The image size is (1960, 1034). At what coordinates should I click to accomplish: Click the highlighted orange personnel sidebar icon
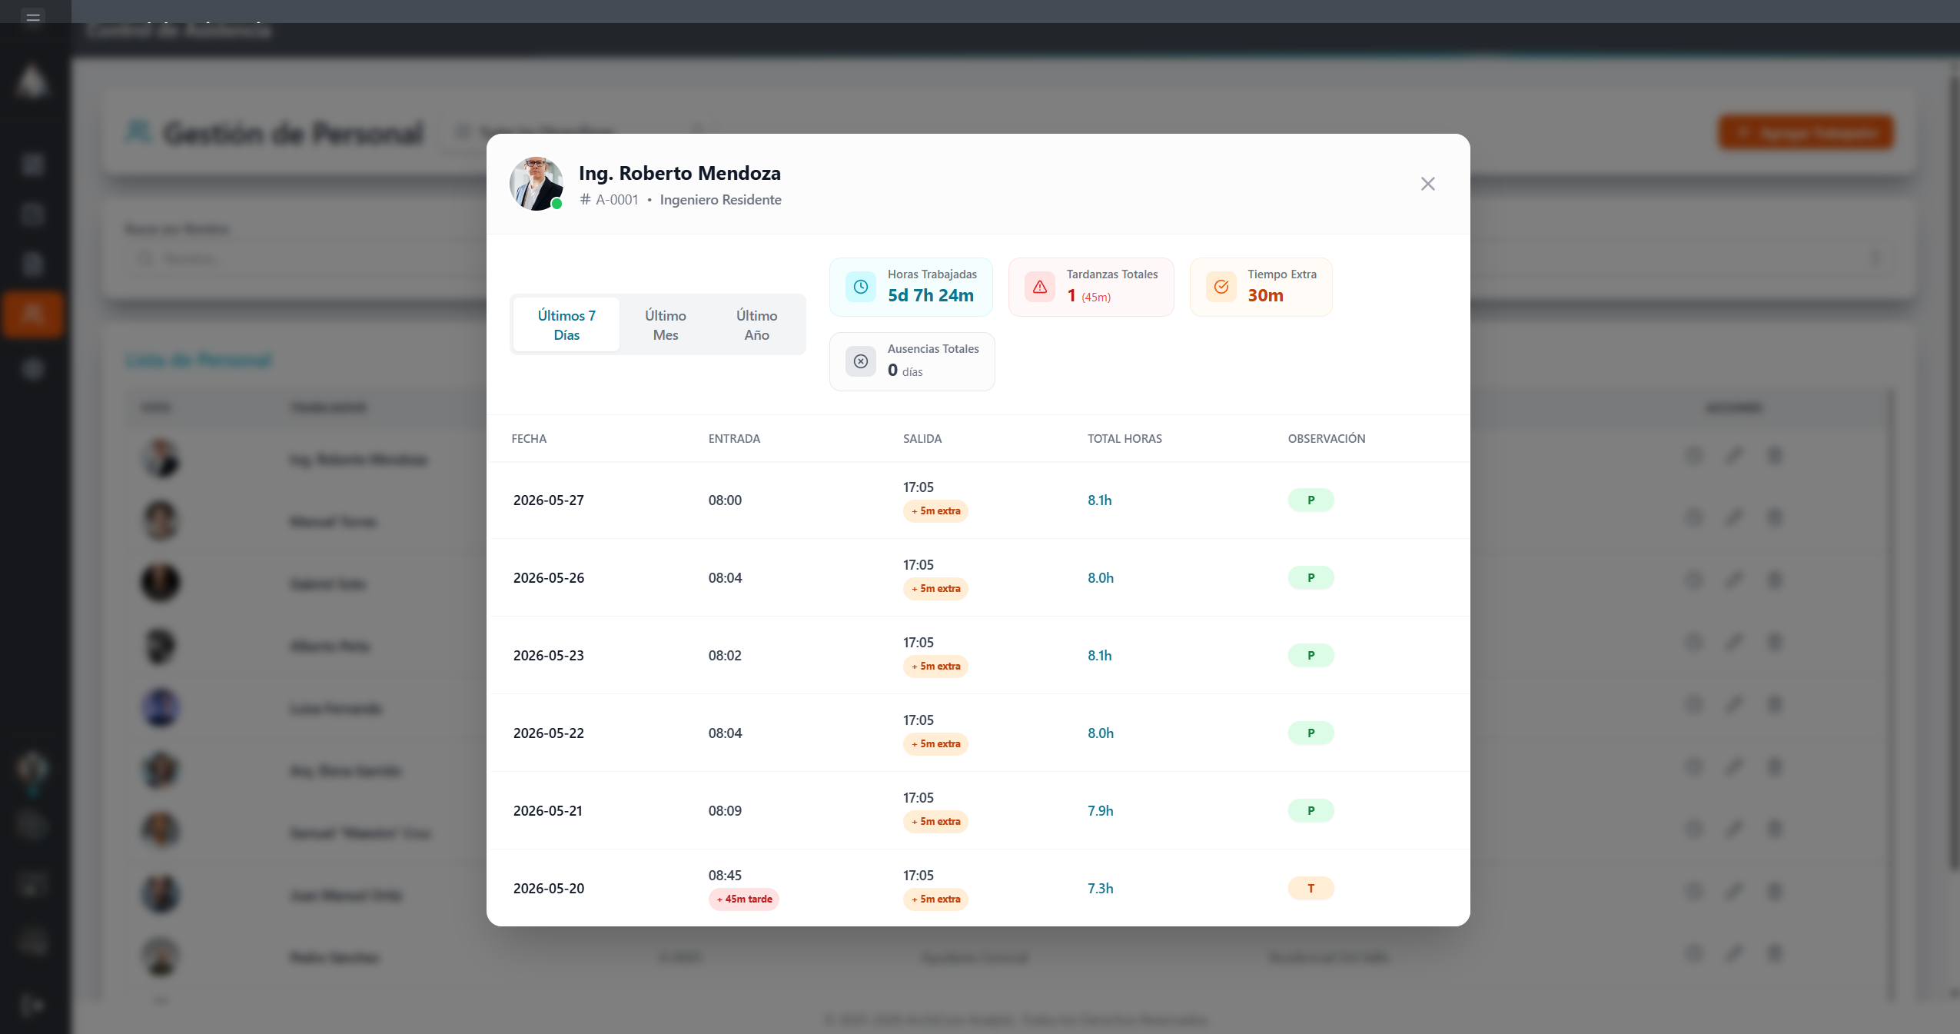coord(32,314)
